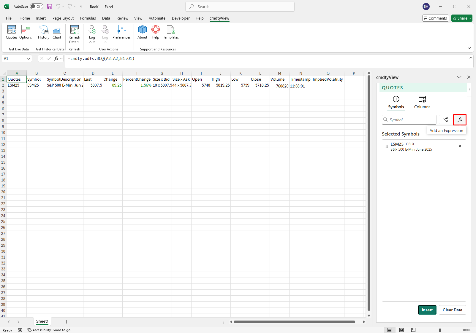Open cmdtyView Preferences
The image size is (476, 333).
[x=121, y=32]
